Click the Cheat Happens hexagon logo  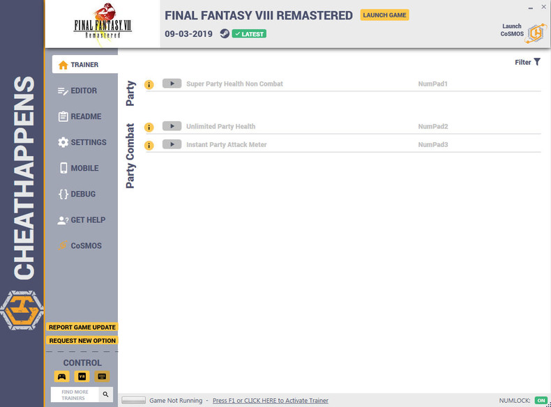[x=22, y=310]
